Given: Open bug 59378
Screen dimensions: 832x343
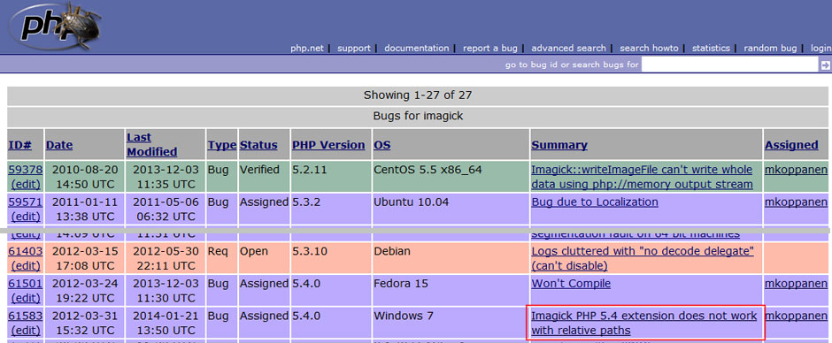Looking at the screenshot, I should (26, 170).
